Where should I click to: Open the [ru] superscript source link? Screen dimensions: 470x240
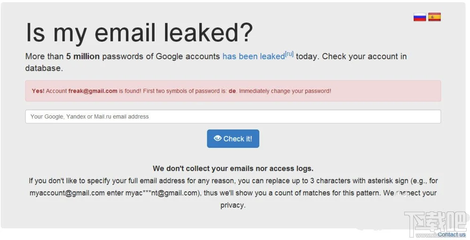[x=289, y=54]
